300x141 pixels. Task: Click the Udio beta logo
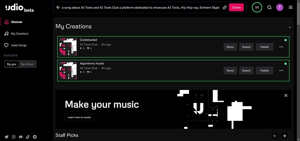[19, 8]
